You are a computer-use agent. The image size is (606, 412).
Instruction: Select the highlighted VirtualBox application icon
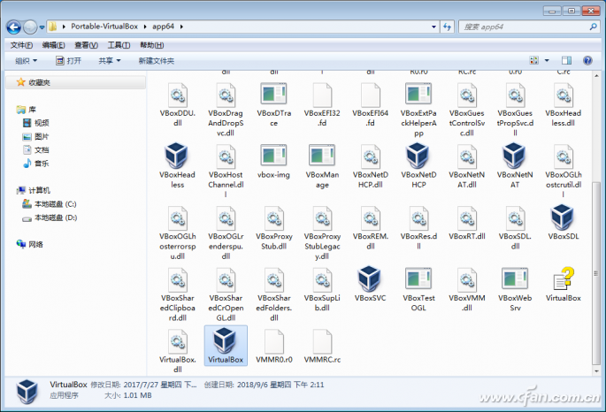[225, 340]
